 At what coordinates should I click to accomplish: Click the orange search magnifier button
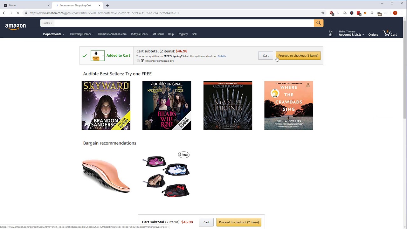[x=319, y=23]
